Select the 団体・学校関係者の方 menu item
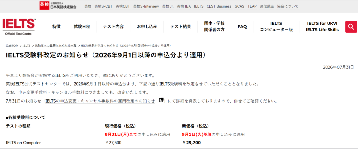 tap(214, 27)
